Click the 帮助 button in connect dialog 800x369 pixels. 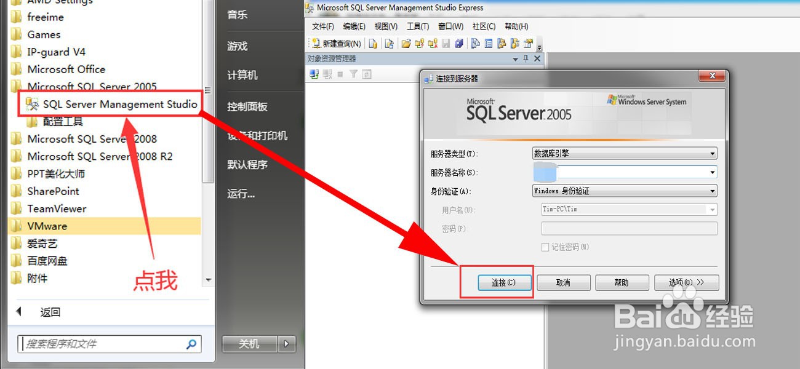622,282
